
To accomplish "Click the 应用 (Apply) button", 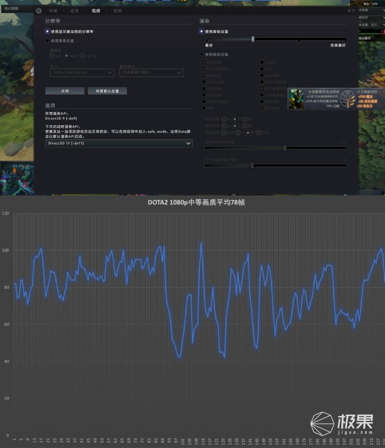I will coord(64,91).
